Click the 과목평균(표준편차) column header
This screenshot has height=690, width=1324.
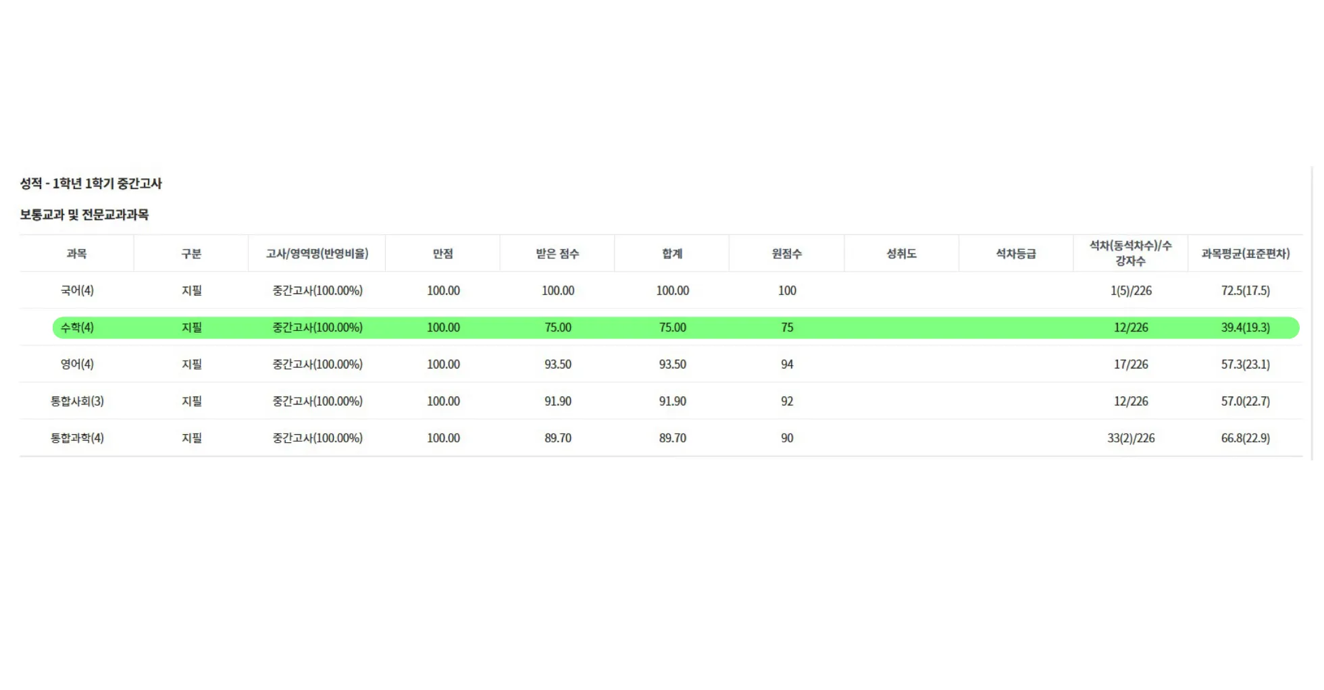point(1245,254)
